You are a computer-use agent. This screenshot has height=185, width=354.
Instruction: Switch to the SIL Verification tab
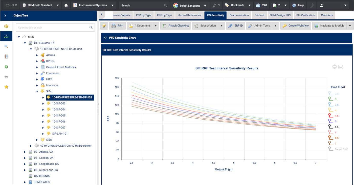306,15
